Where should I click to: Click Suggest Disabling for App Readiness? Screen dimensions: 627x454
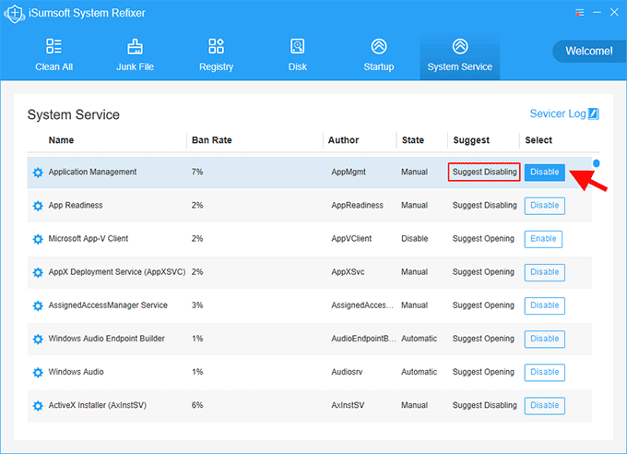click(x=484, y=205)
